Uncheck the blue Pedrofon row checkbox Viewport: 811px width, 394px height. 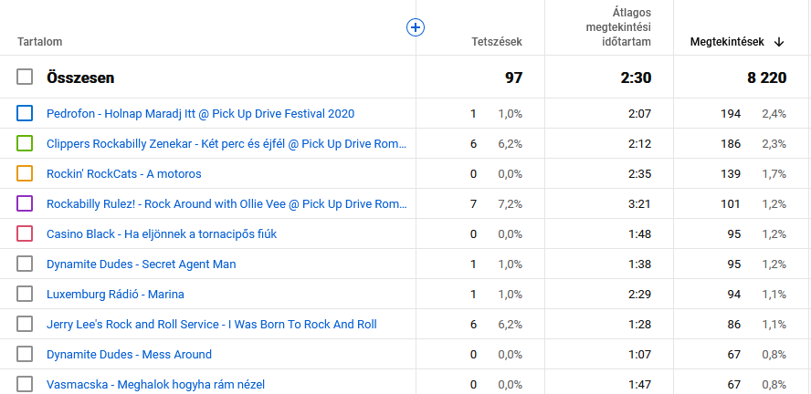(x=25, y=114)
